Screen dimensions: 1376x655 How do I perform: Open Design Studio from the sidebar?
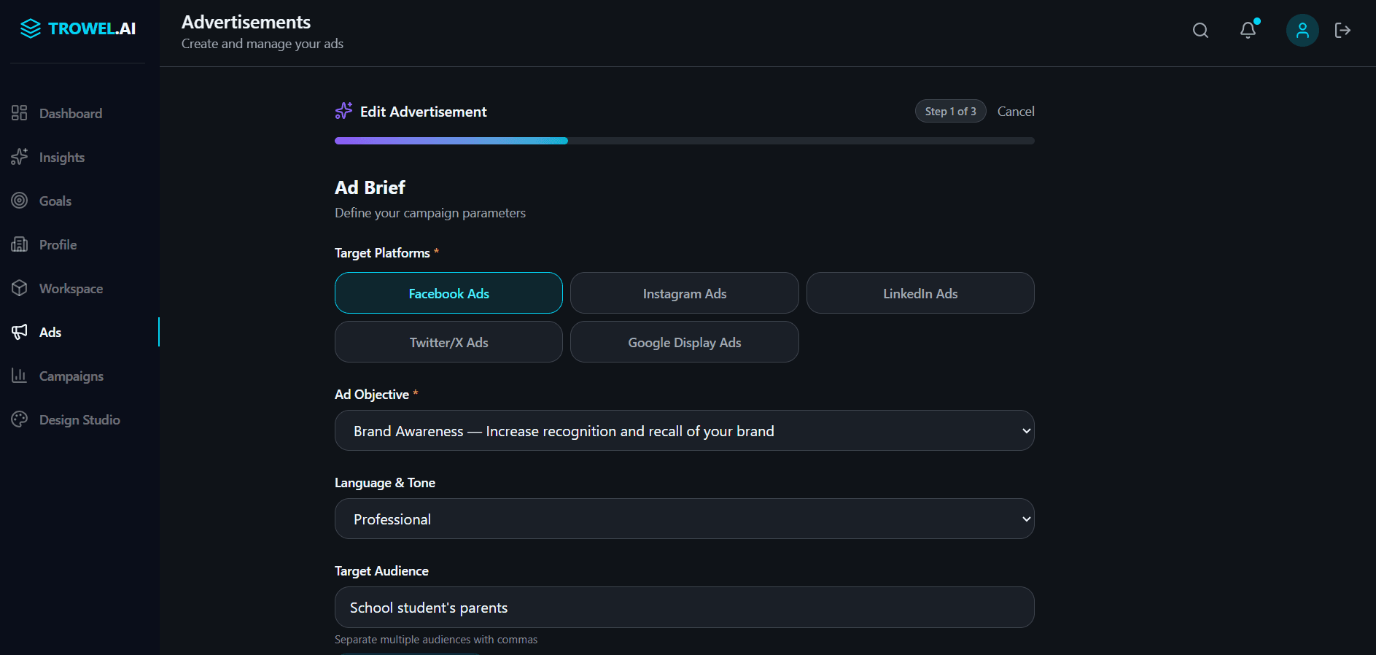(x=79, y=419)
